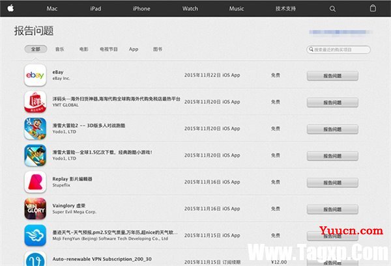
Task: Click the Stupeflix developer name
Action: [x=61, y=185]
